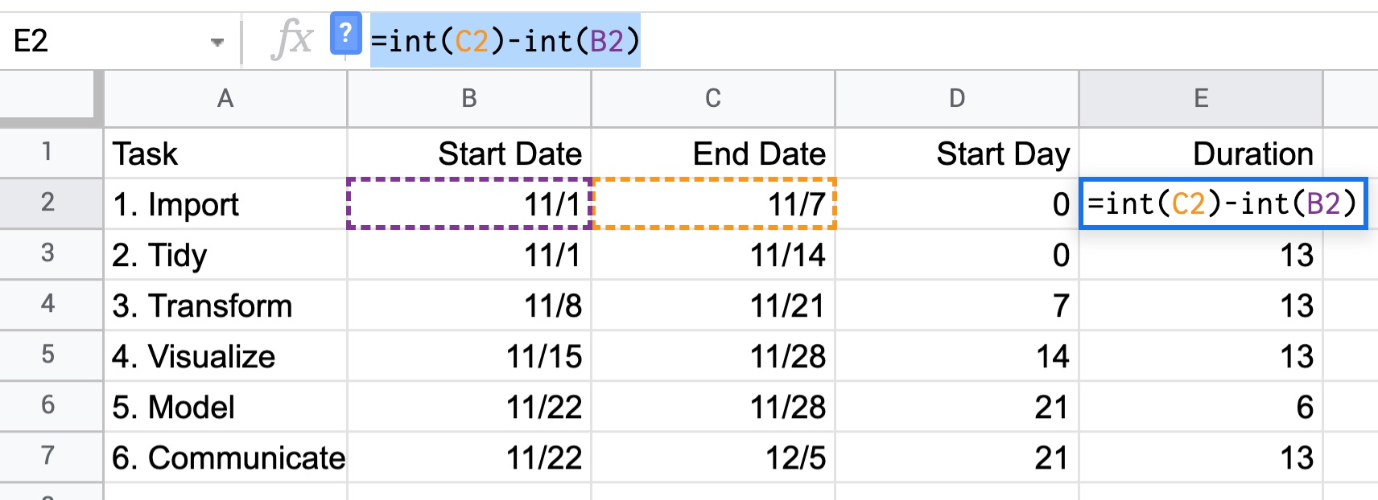Select the Start Date cell 11/15
This screenshot has height=500, width=1378.
click(469, 356)
